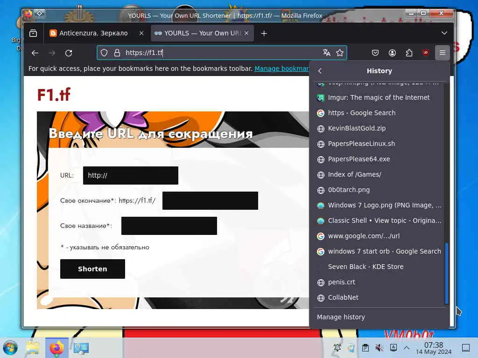478x358 pixels.
Task: Click the show desktop button
Action: pyautogui.click(x=465, y=348)
